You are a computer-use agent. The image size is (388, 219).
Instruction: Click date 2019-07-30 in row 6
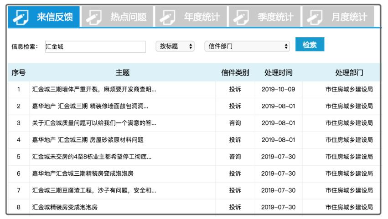[279, 173]
